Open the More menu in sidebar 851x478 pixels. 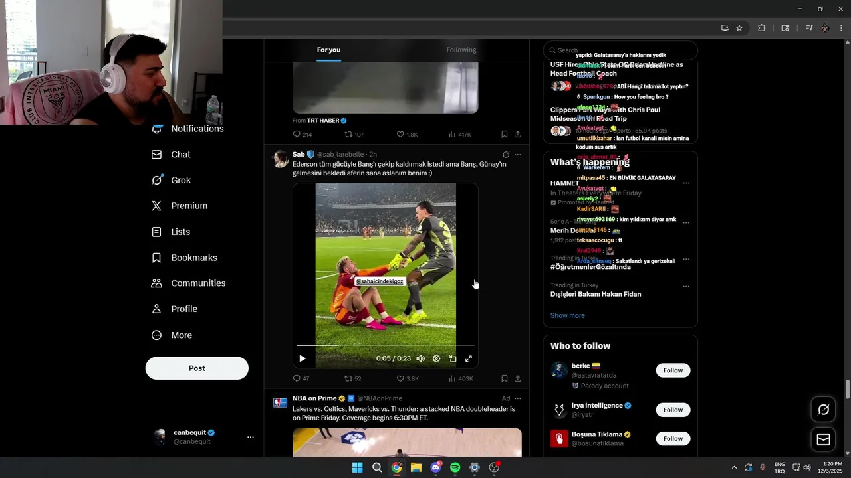[x=172, y=335]
